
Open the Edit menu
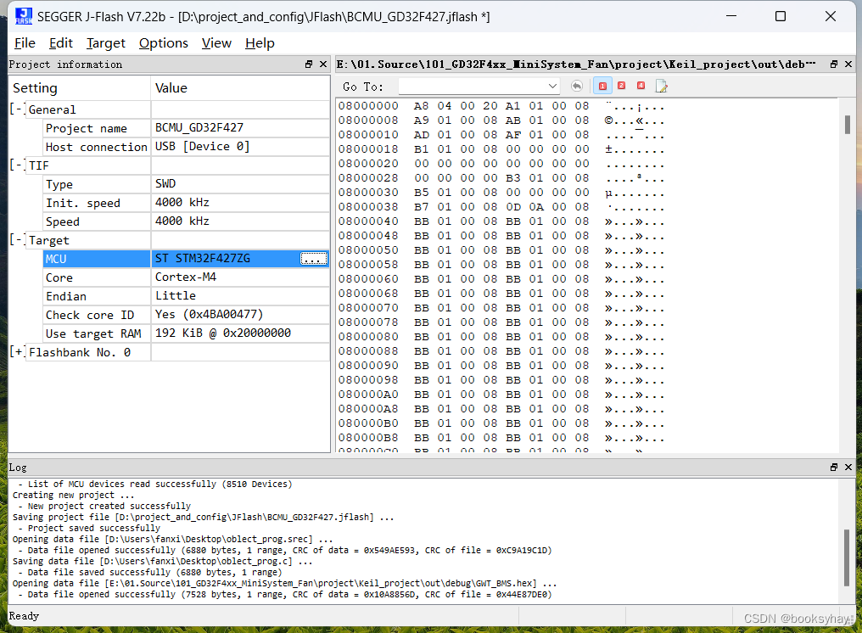[x=60, y=43]
